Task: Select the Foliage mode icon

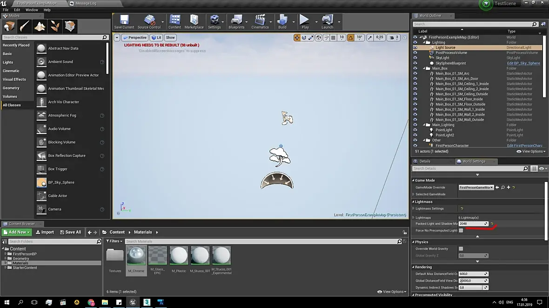Action: click(x=55, y=26)
